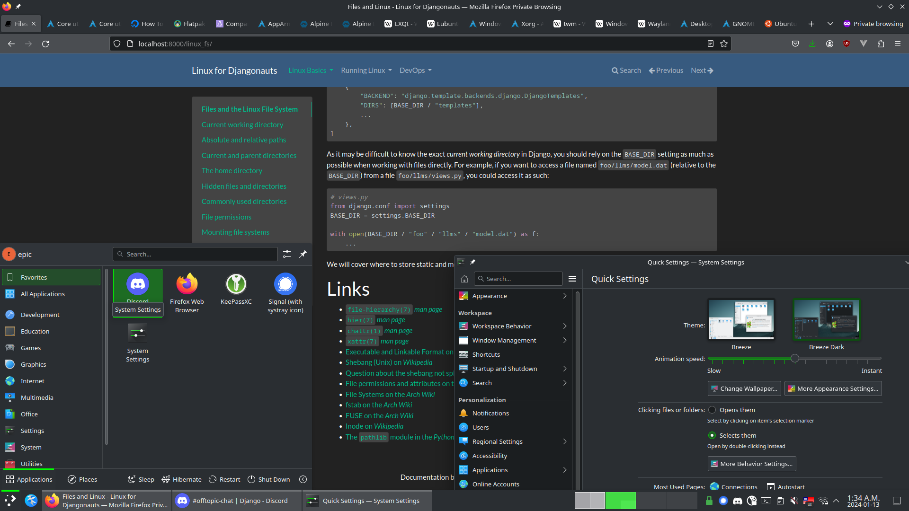909x511 pixels.
Task: Click the System Settings icon in launcher
Action: pyautogui.click(x=138, y=333)
